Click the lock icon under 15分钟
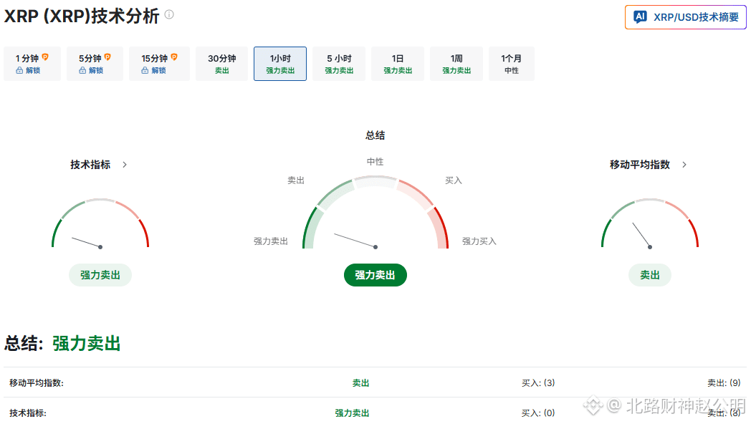This screenshot has height=424, width=751. click(x=145, y=70)
